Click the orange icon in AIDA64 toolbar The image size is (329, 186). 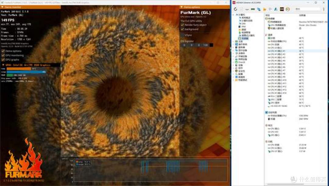pos(265,9)
